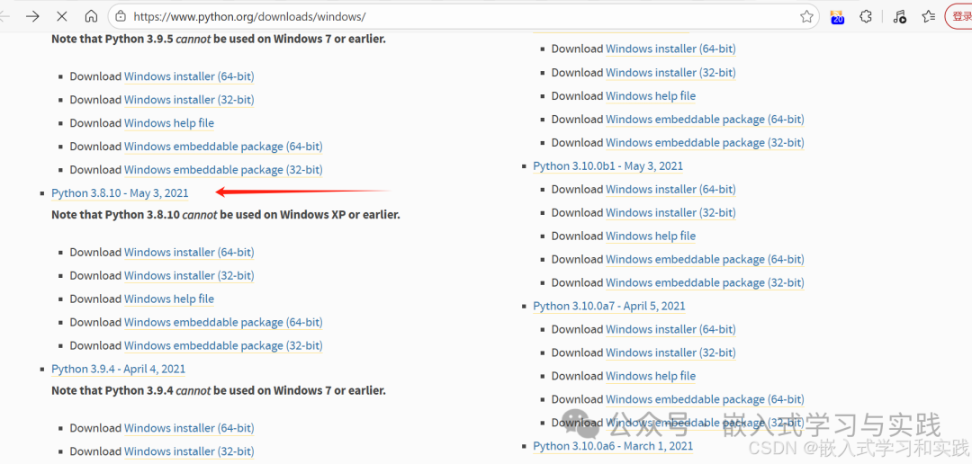Open Python 3.10.0a7 Windows help file link

coord(651,376)
